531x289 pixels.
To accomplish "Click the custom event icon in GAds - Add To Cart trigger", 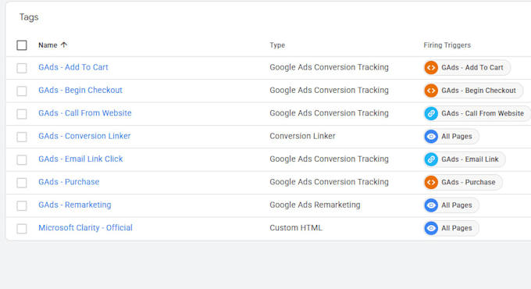I will [431, 68].
